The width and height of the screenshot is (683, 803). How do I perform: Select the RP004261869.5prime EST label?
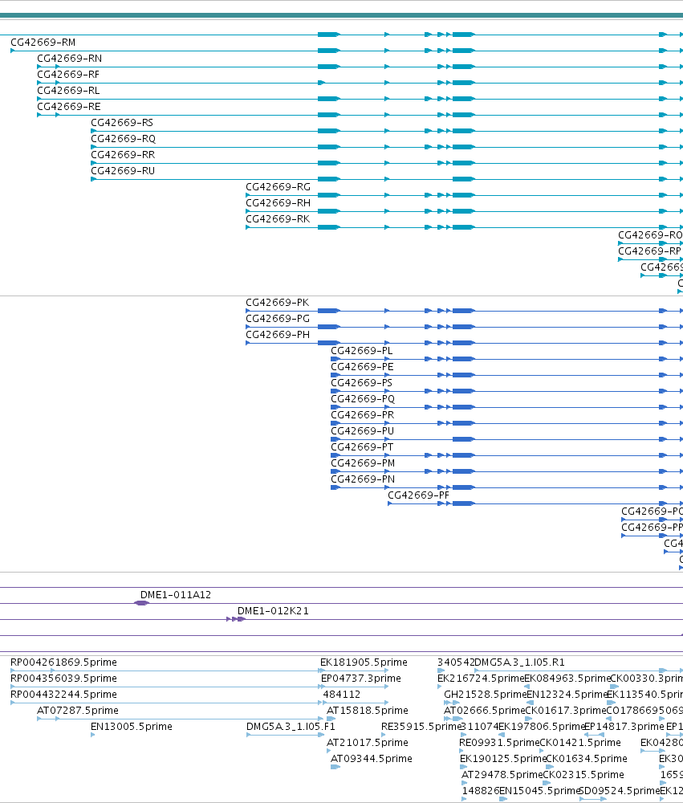(x=63, y=662)
